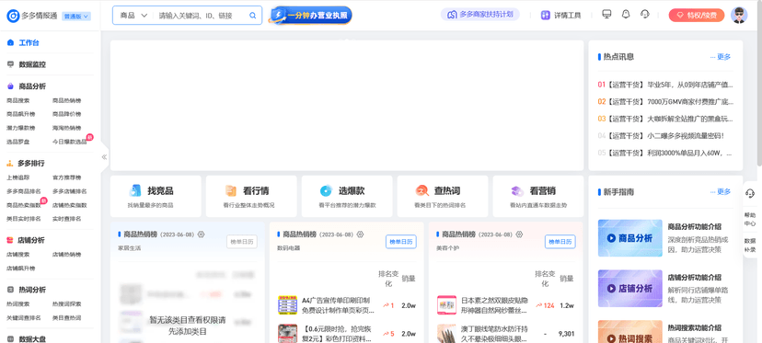Open 多多店铺排名 sidebar link
The height and width of the screenshot is (343, 762).
(x=70, y=191)
